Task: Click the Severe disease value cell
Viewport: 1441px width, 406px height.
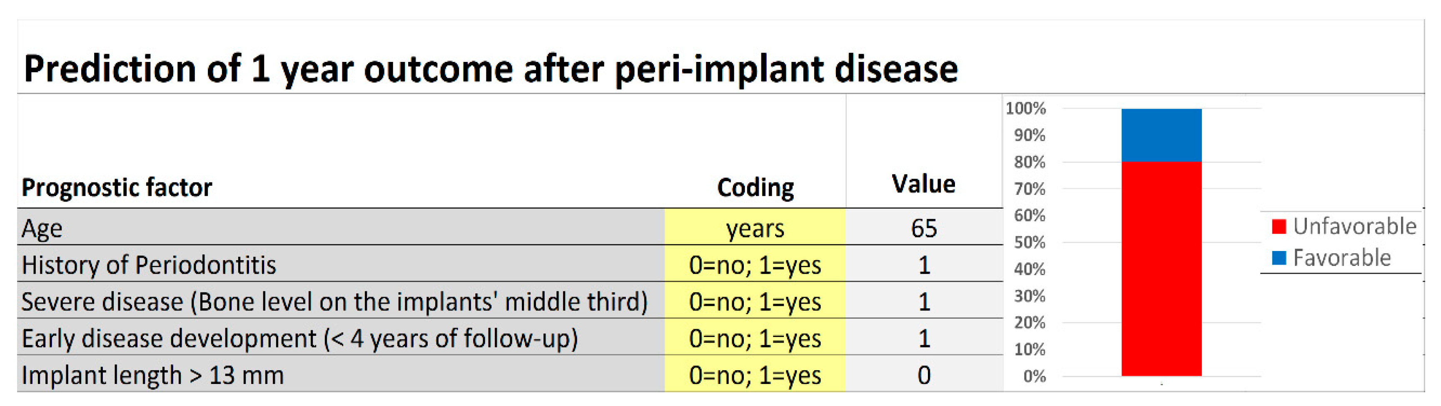Action: click(x=924, y=302)
